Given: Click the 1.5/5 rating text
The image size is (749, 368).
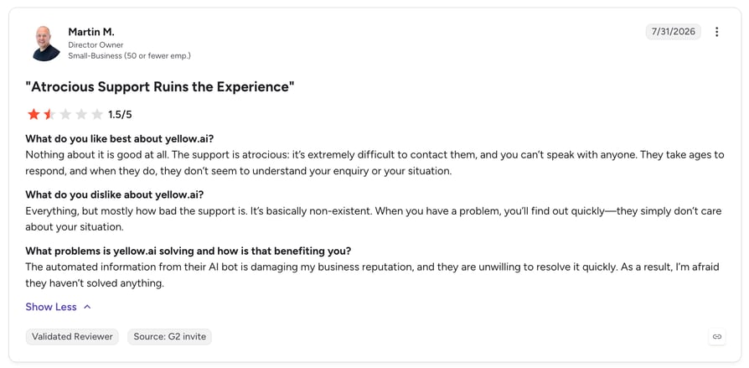Looking at the screenshot, I should (x=120, y=115).
